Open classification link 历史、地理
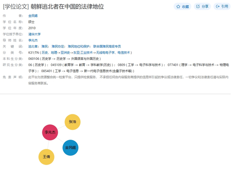Screen dimensions: 237x171 click(x=50, y=53)
